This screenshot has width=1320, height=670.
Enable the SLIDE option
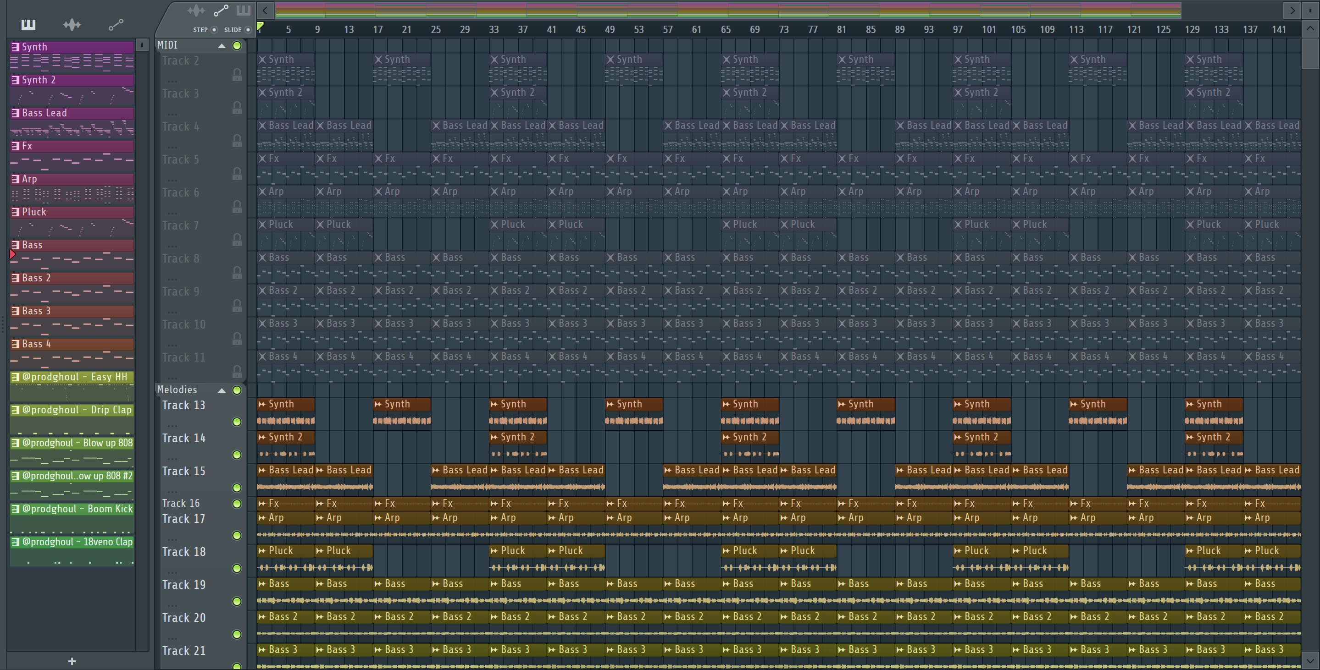pos(248,30)
